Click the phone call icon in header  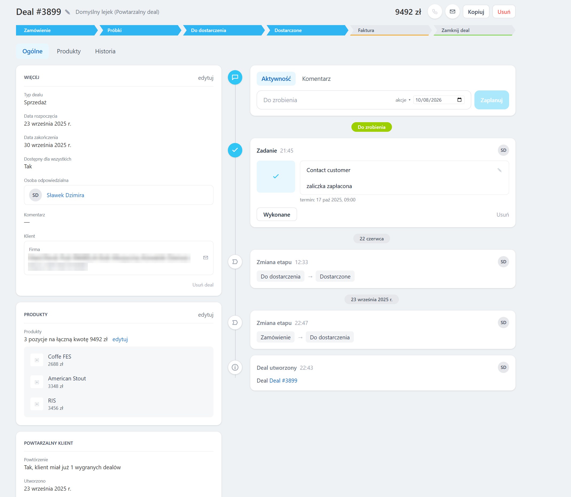click(435, 12)
